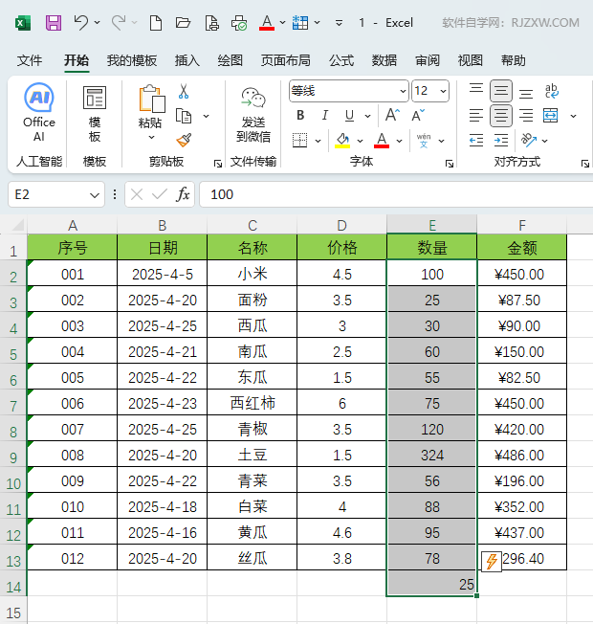593x624 pixels.
Task: Open underline style dropdown arrow
Action: coord(367,116)
